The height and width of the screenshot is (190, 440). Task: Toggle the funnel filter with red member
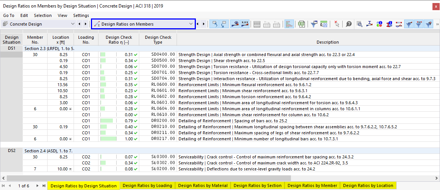click(418, 24)
